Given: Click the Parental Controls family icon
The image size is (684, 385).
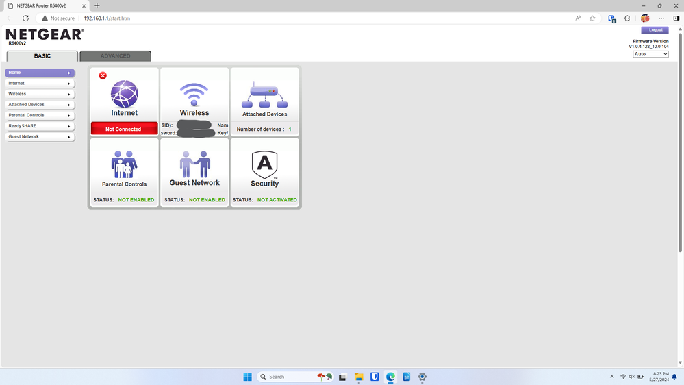Looking at the screenshot, I should (124, 164).
